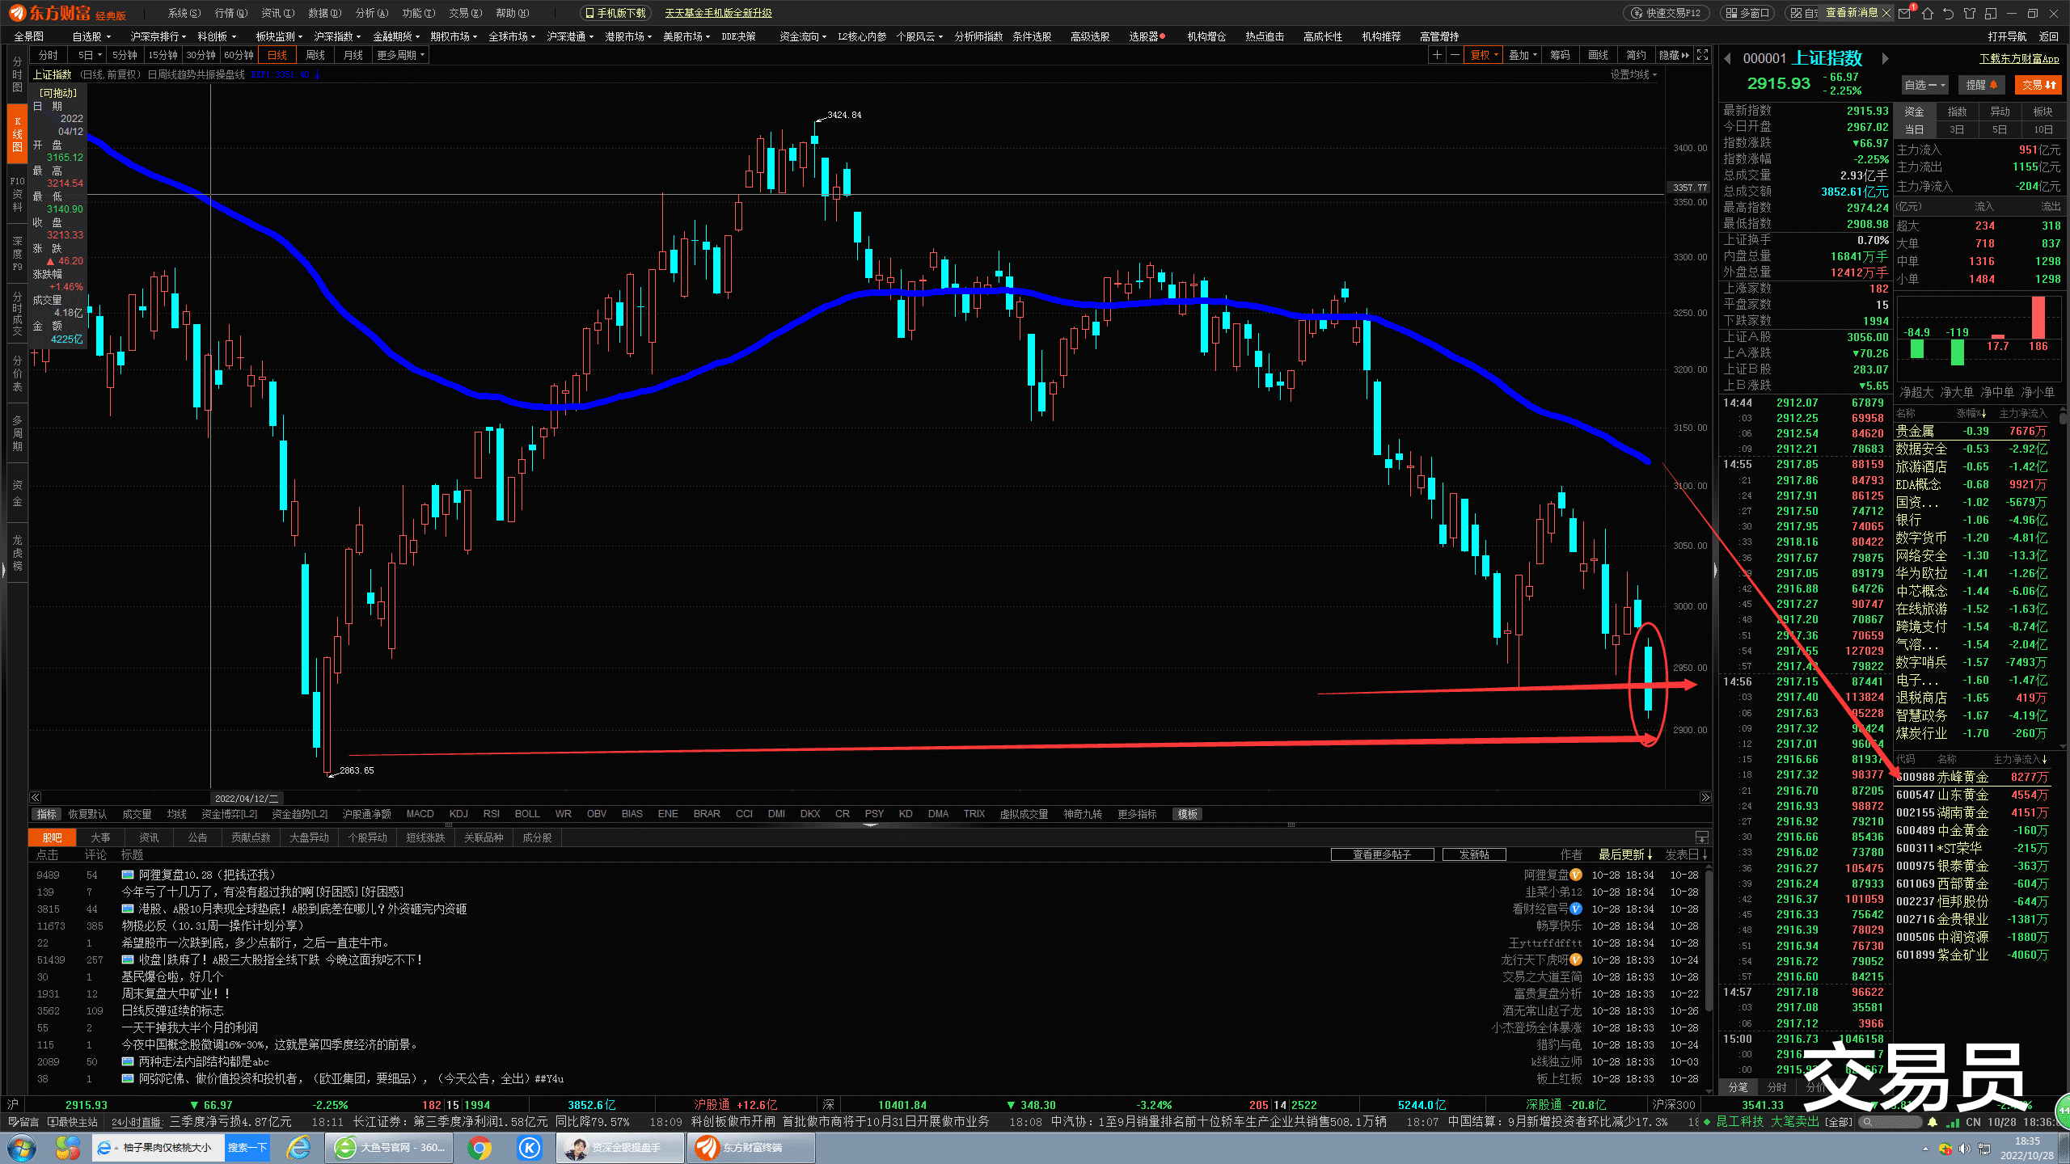This screenshot has height=1164, width=2070.
Task: Open the skin (shirt) theme icon
Action: pyautogui.click(x=1969, y=13)
